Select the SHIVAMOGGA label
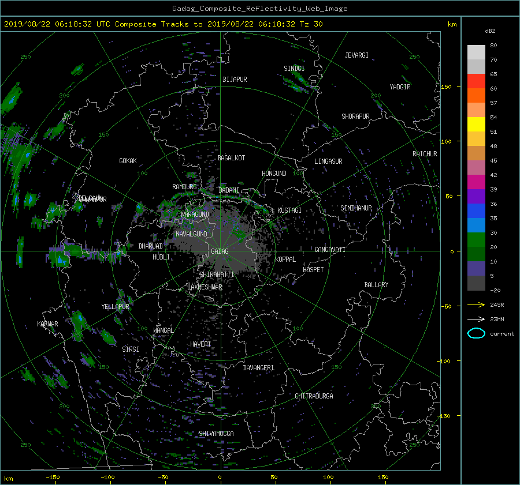Viewport: 520px width, 485px height. point(216,434)
